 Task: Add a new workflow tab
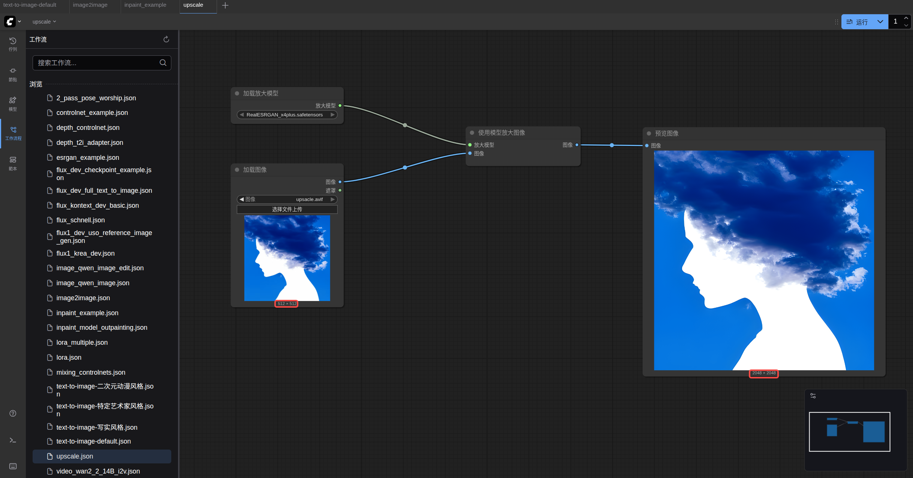click(225, 5)
